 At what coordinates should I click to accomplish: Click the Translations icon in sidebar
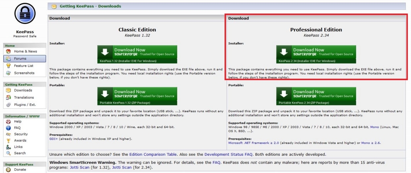coord(8,97)
